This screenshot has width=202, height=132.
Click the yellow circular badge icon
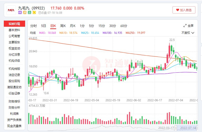click(x=34, y=13)
